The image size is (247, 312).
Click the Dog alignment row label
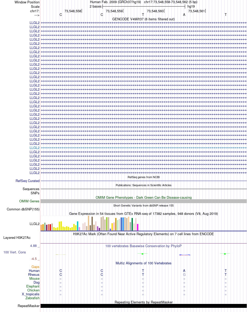(37, 282)
